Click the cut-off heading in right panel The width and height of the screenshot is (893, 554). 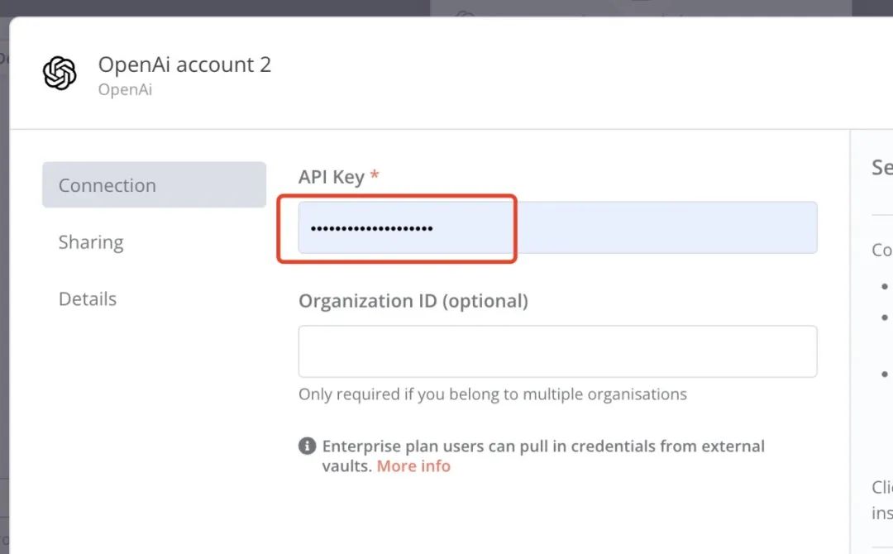coord(881,168)
